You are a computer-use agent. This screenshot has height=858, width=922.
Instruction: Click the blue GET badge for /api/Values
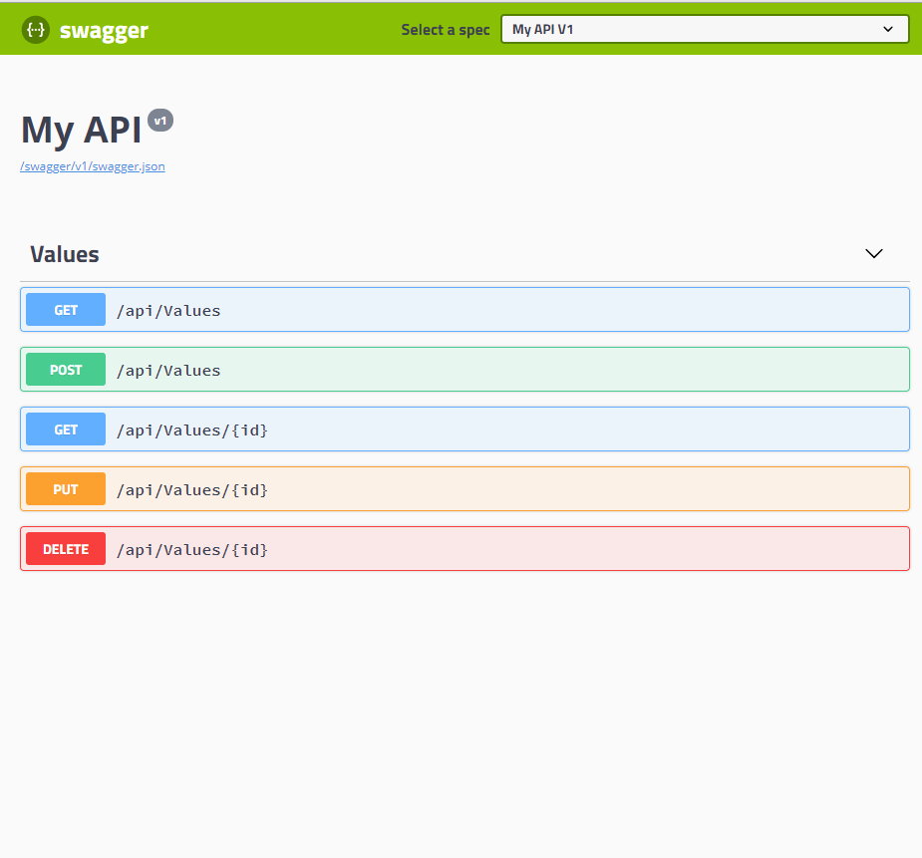(x=66, y=310)
